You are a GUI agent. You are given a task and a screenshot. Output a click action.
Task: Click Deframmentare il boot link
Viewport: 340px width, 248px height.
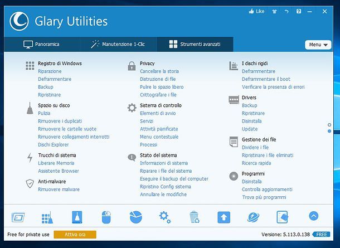266,79
